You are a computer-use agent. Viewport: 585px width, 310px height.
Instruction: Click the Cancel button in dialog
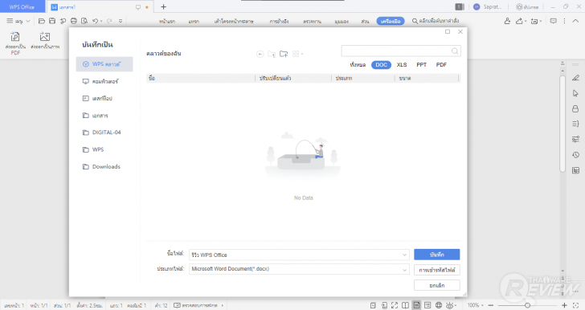point(437,285)
